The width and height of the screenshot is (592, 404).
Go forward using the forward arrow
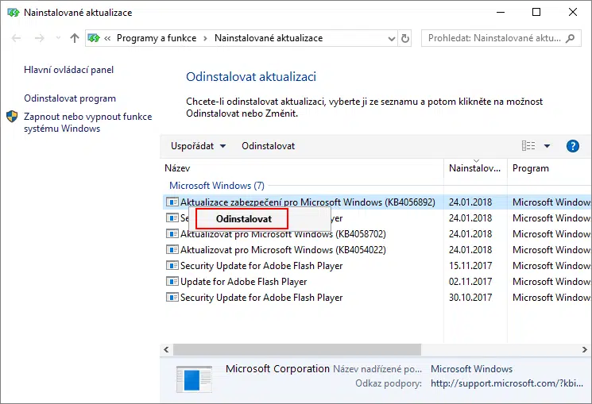[39, 38]
